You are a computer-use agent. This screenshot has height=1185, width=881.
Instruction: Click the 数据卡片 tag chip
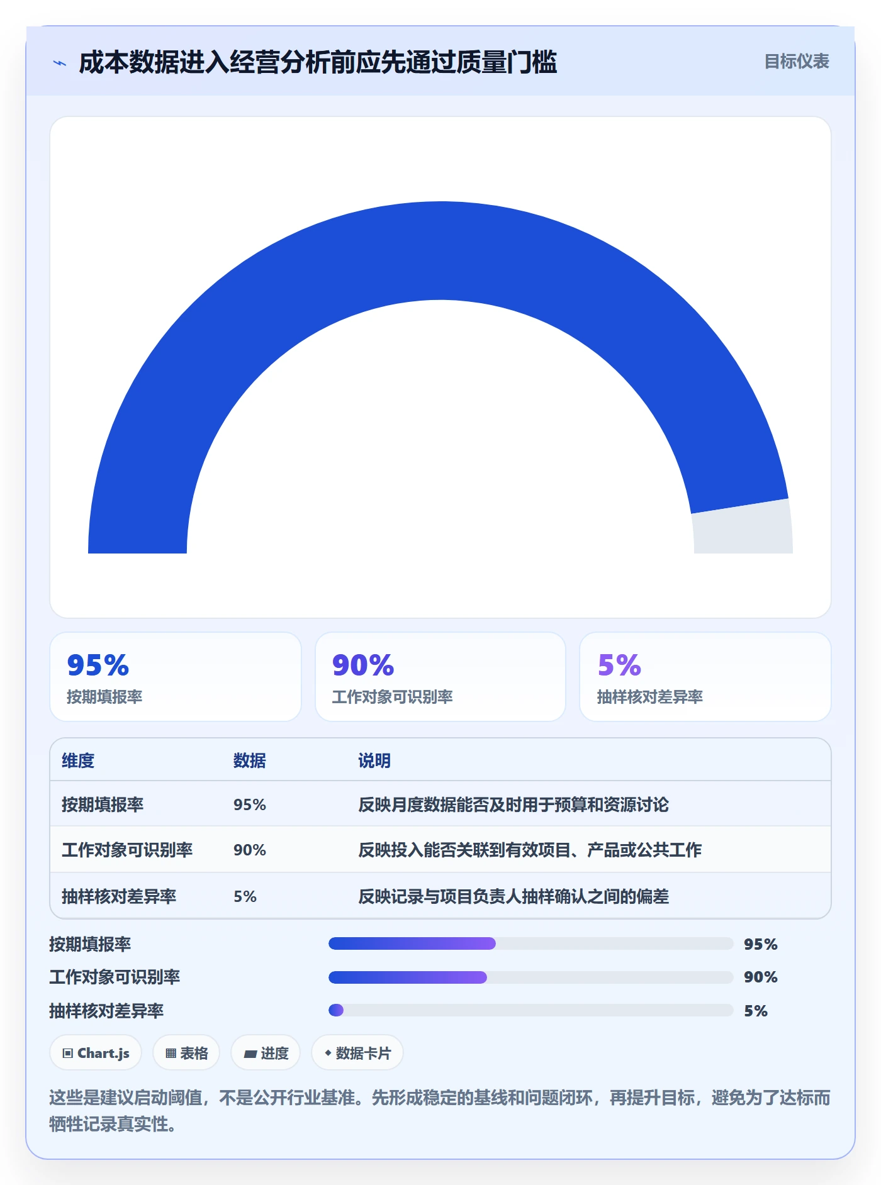357,1052
